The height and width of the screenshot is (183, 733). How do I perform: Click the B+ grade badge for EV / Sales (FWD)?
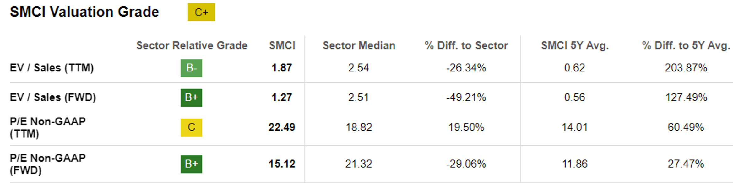pyautogui.click(x=191, y=97)
